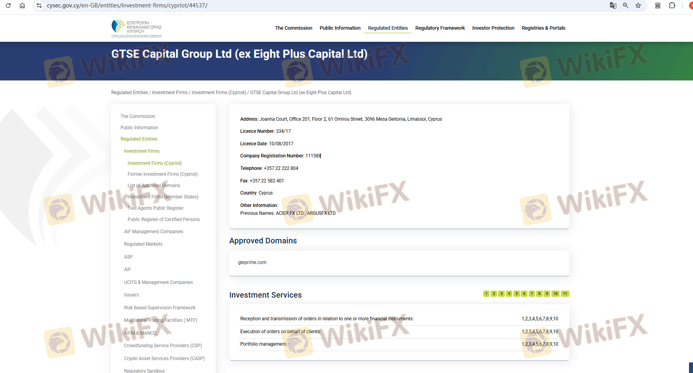Select legend badge number 8 in Investment Services
The width and height of the screenshot is (693, 373).
(x=539, y=294)
